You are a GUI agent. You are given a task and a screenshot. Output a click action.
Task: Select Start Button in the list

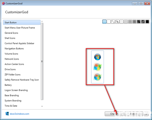tap(22, 22)
